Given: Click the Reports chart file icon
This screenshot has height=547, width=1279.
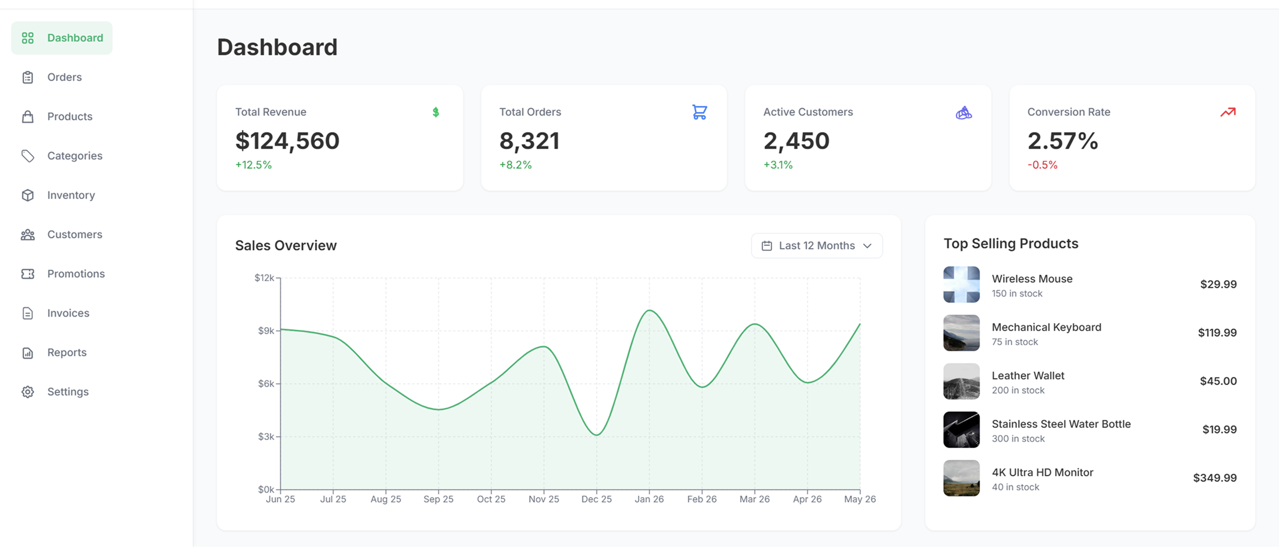Looking at the screenshot, I should pos(28,352).
